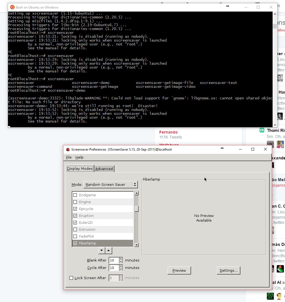This screenshot has height=302, width=285.
Task: Uncheck the Epicycle screensaver
Action: [75, 209]
